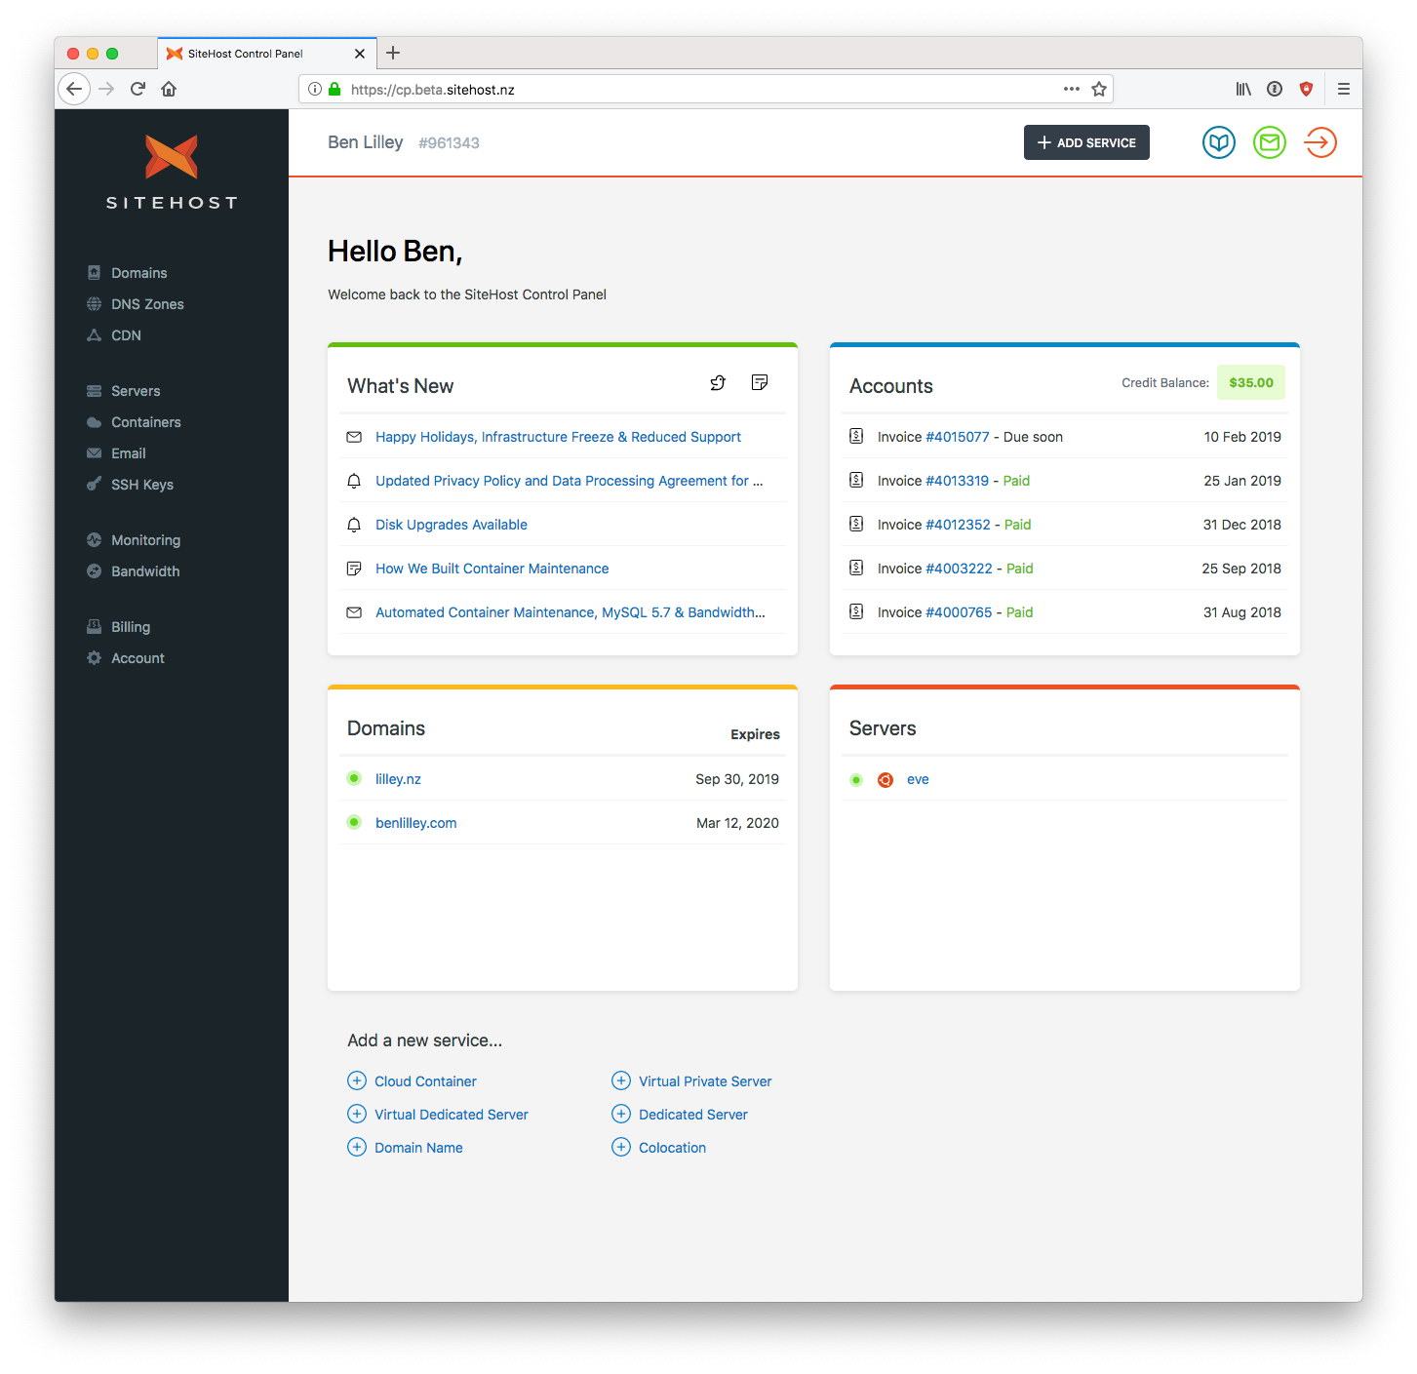The height and width of the screenshot is (1374, 1417).
Task: Click the orange logout arrow icon
Action: click(x=1319, y=142)
